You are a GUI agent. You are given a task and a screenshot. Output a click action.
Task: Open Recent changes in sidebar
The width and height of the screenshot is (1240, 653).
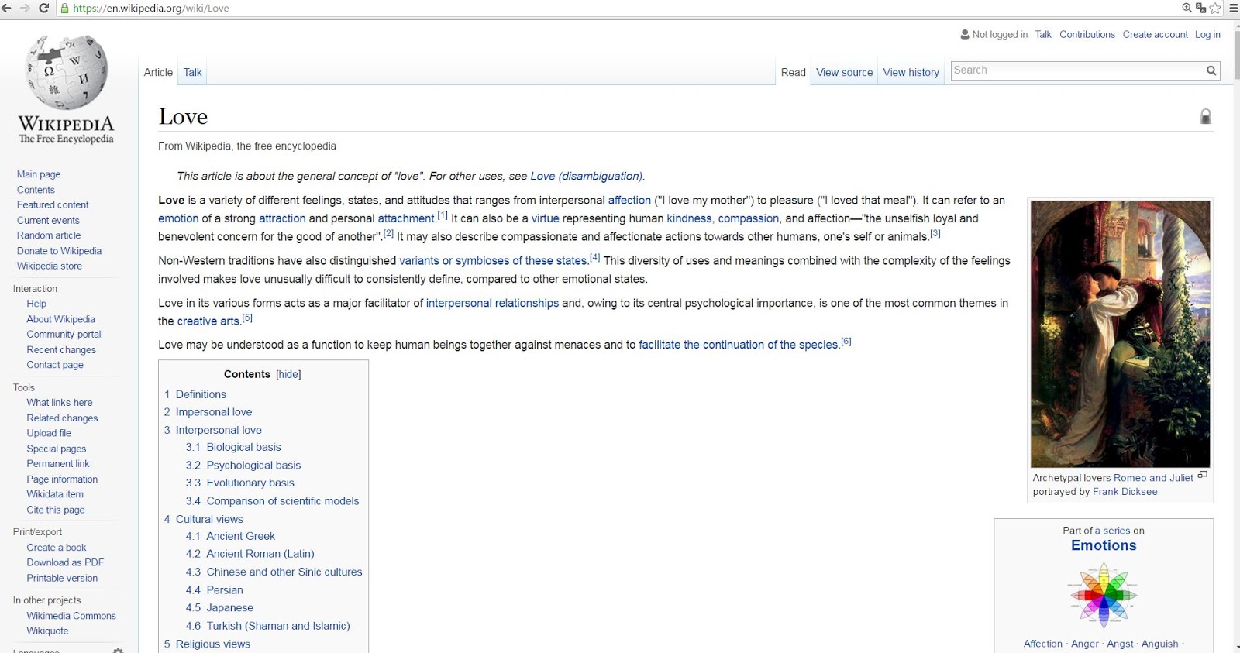(x=61, y=350)
